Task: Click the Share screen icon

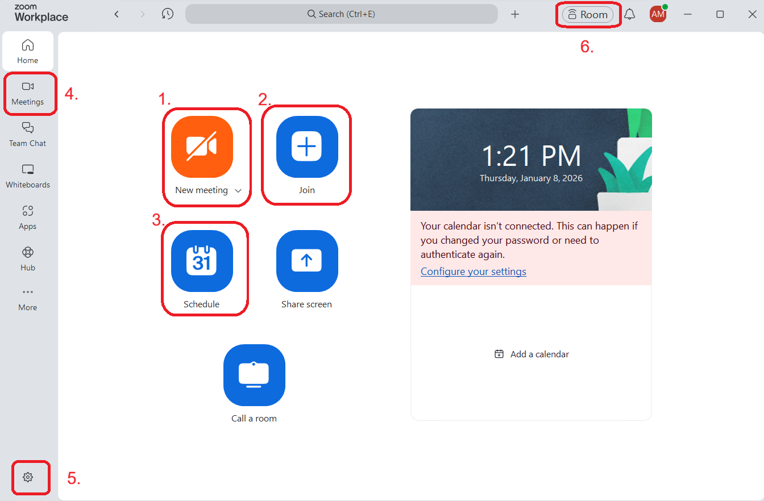Action: point(307,261)
